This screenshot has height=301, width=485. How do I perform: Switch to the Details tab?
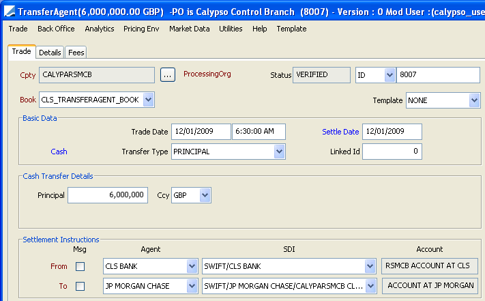[50, 53]
